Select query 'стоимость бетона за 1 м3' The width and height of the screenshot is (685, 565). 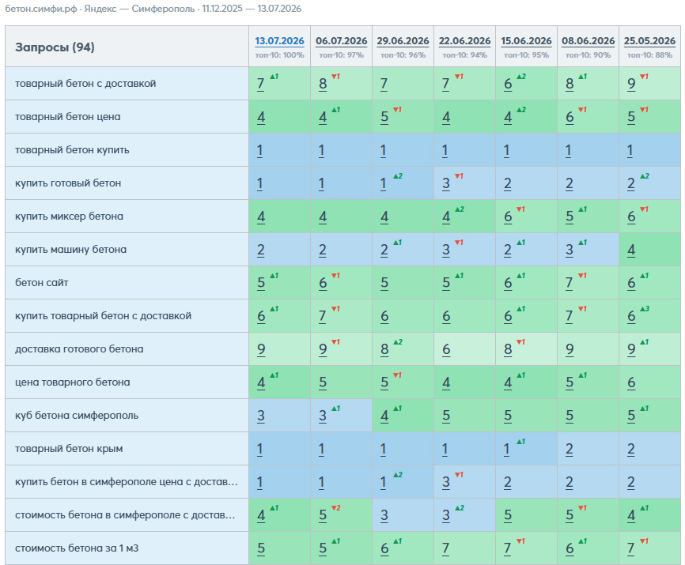pyautogui.click(x=77, y=548)
